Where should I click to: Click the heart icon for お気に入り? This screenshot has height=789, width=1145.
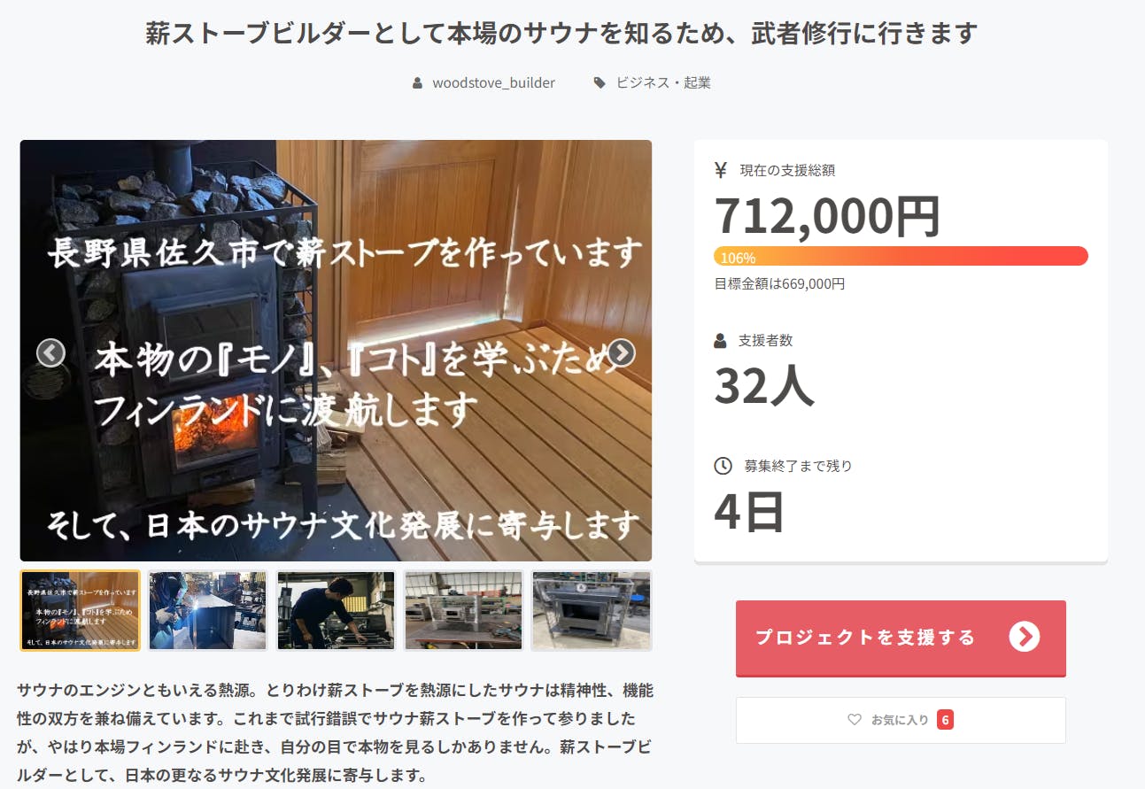[x=855, y=720]
